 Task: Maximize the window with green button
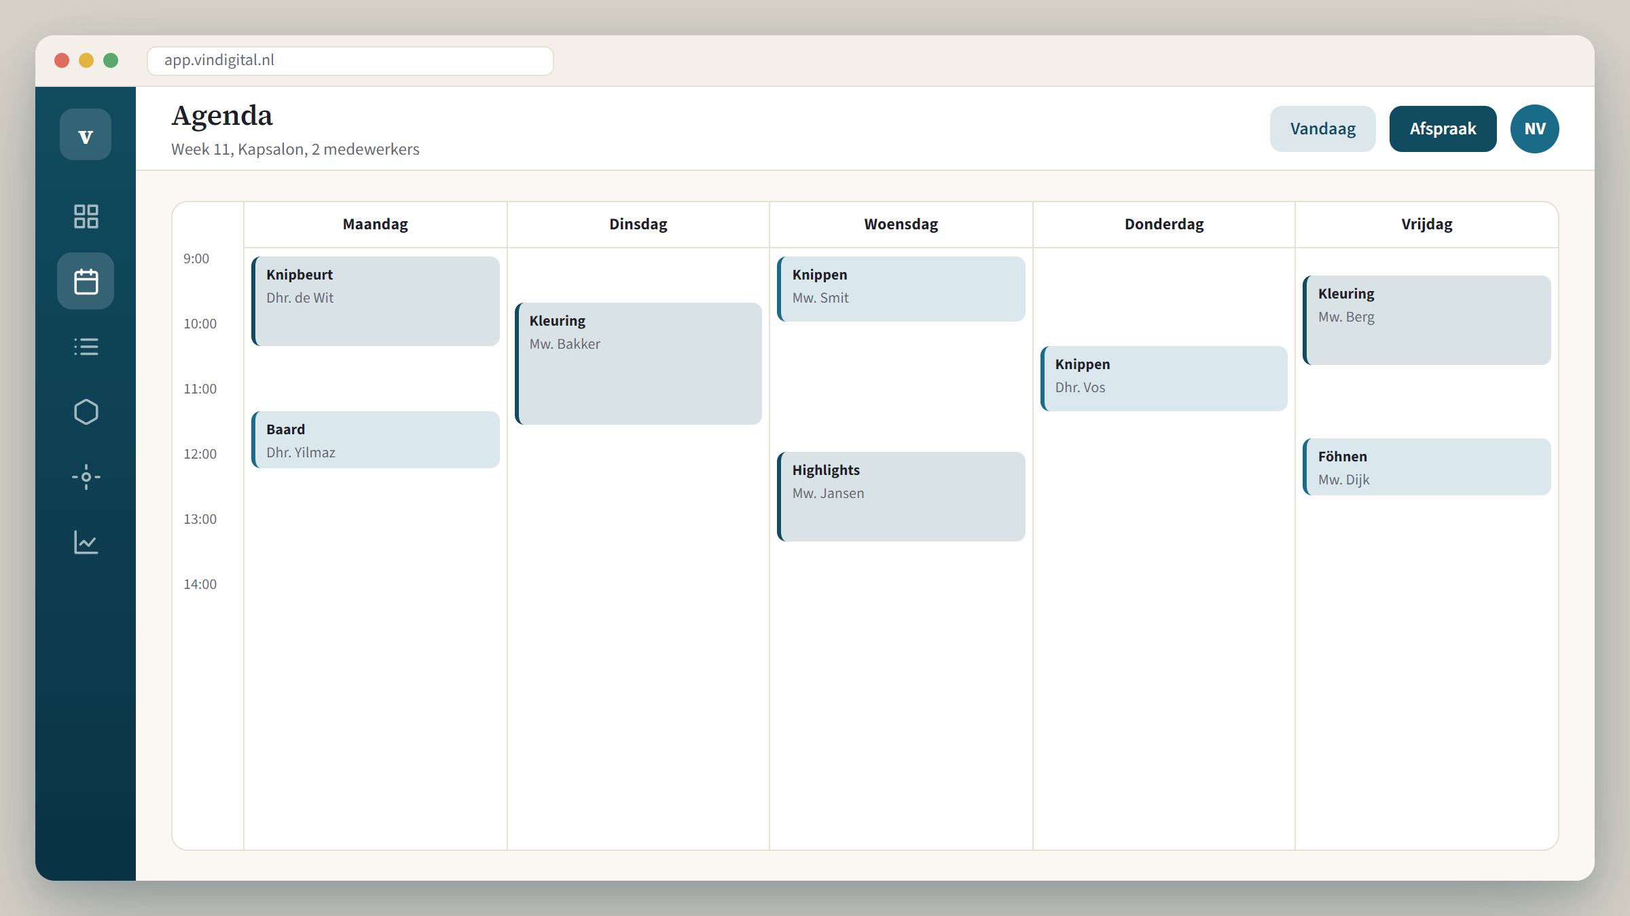pyautogui.click(x=111, y=60)
